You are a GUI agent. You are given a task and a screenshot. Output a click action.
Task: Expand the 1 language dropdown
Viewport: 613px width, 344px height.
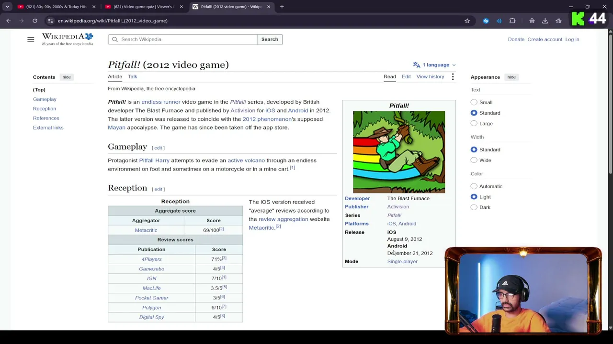click(434, 65)
